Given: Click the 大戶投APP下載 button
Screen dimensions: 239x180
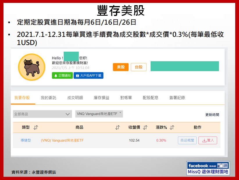Looking at the screenshot, I should pyautogui.click(x=89, y=75).
